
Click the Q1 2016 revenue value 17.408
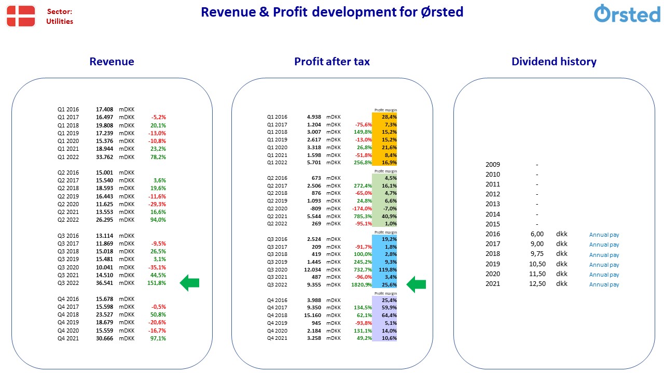[x=104, y=110]
